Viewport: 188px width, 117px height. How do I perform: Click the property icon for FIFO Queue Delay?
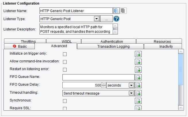click(x=138, y=85)
